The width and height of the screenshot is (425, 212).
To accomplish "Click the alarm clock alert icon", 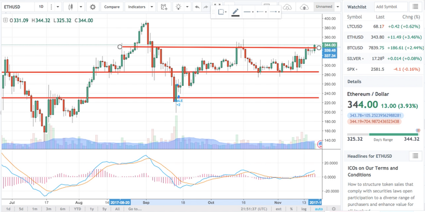I will (x=164, y=7).
